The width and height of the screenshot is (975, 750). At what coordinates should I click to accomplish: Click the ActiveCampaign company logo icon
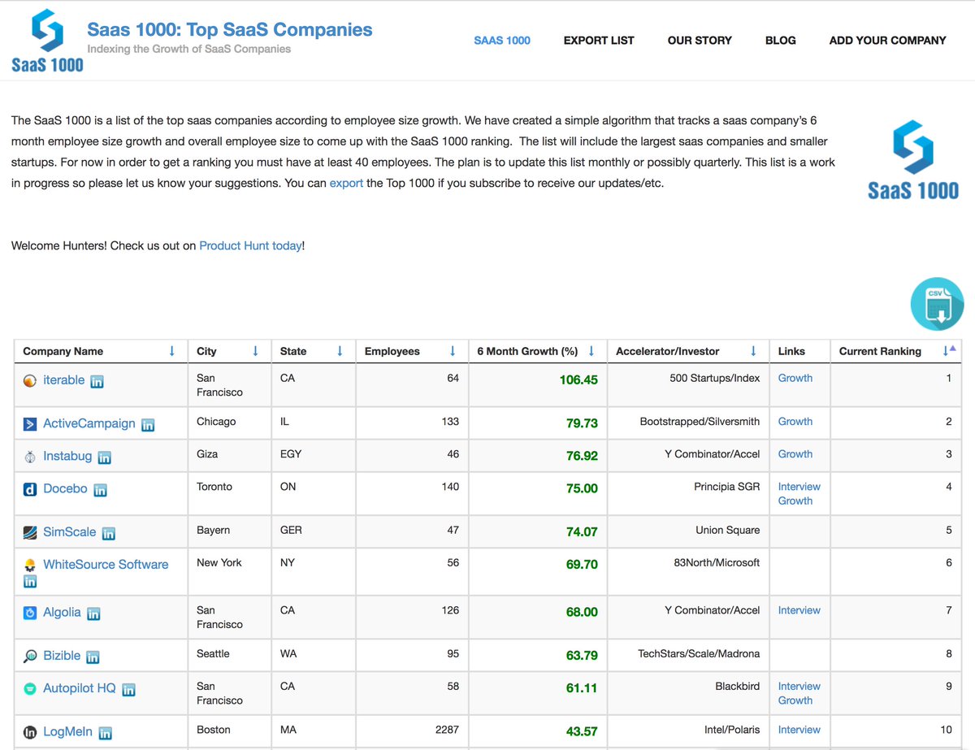click(x=30, y=423)
